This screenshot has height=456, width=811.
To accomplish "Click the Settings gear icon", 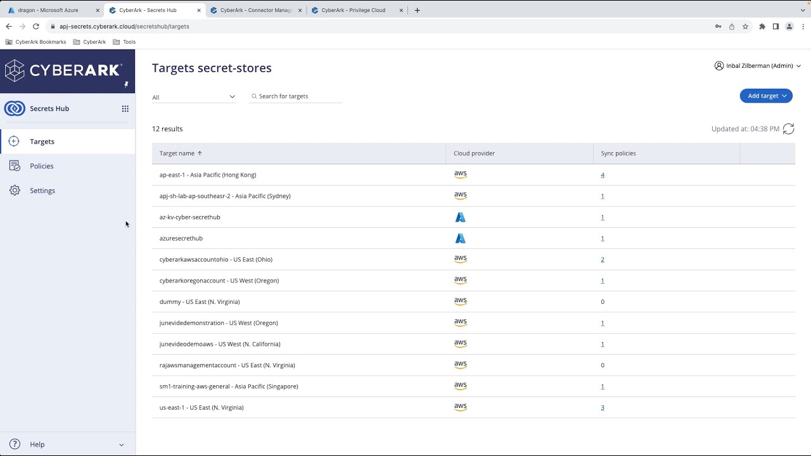I will pyautogui.click(x=15, y=191).
